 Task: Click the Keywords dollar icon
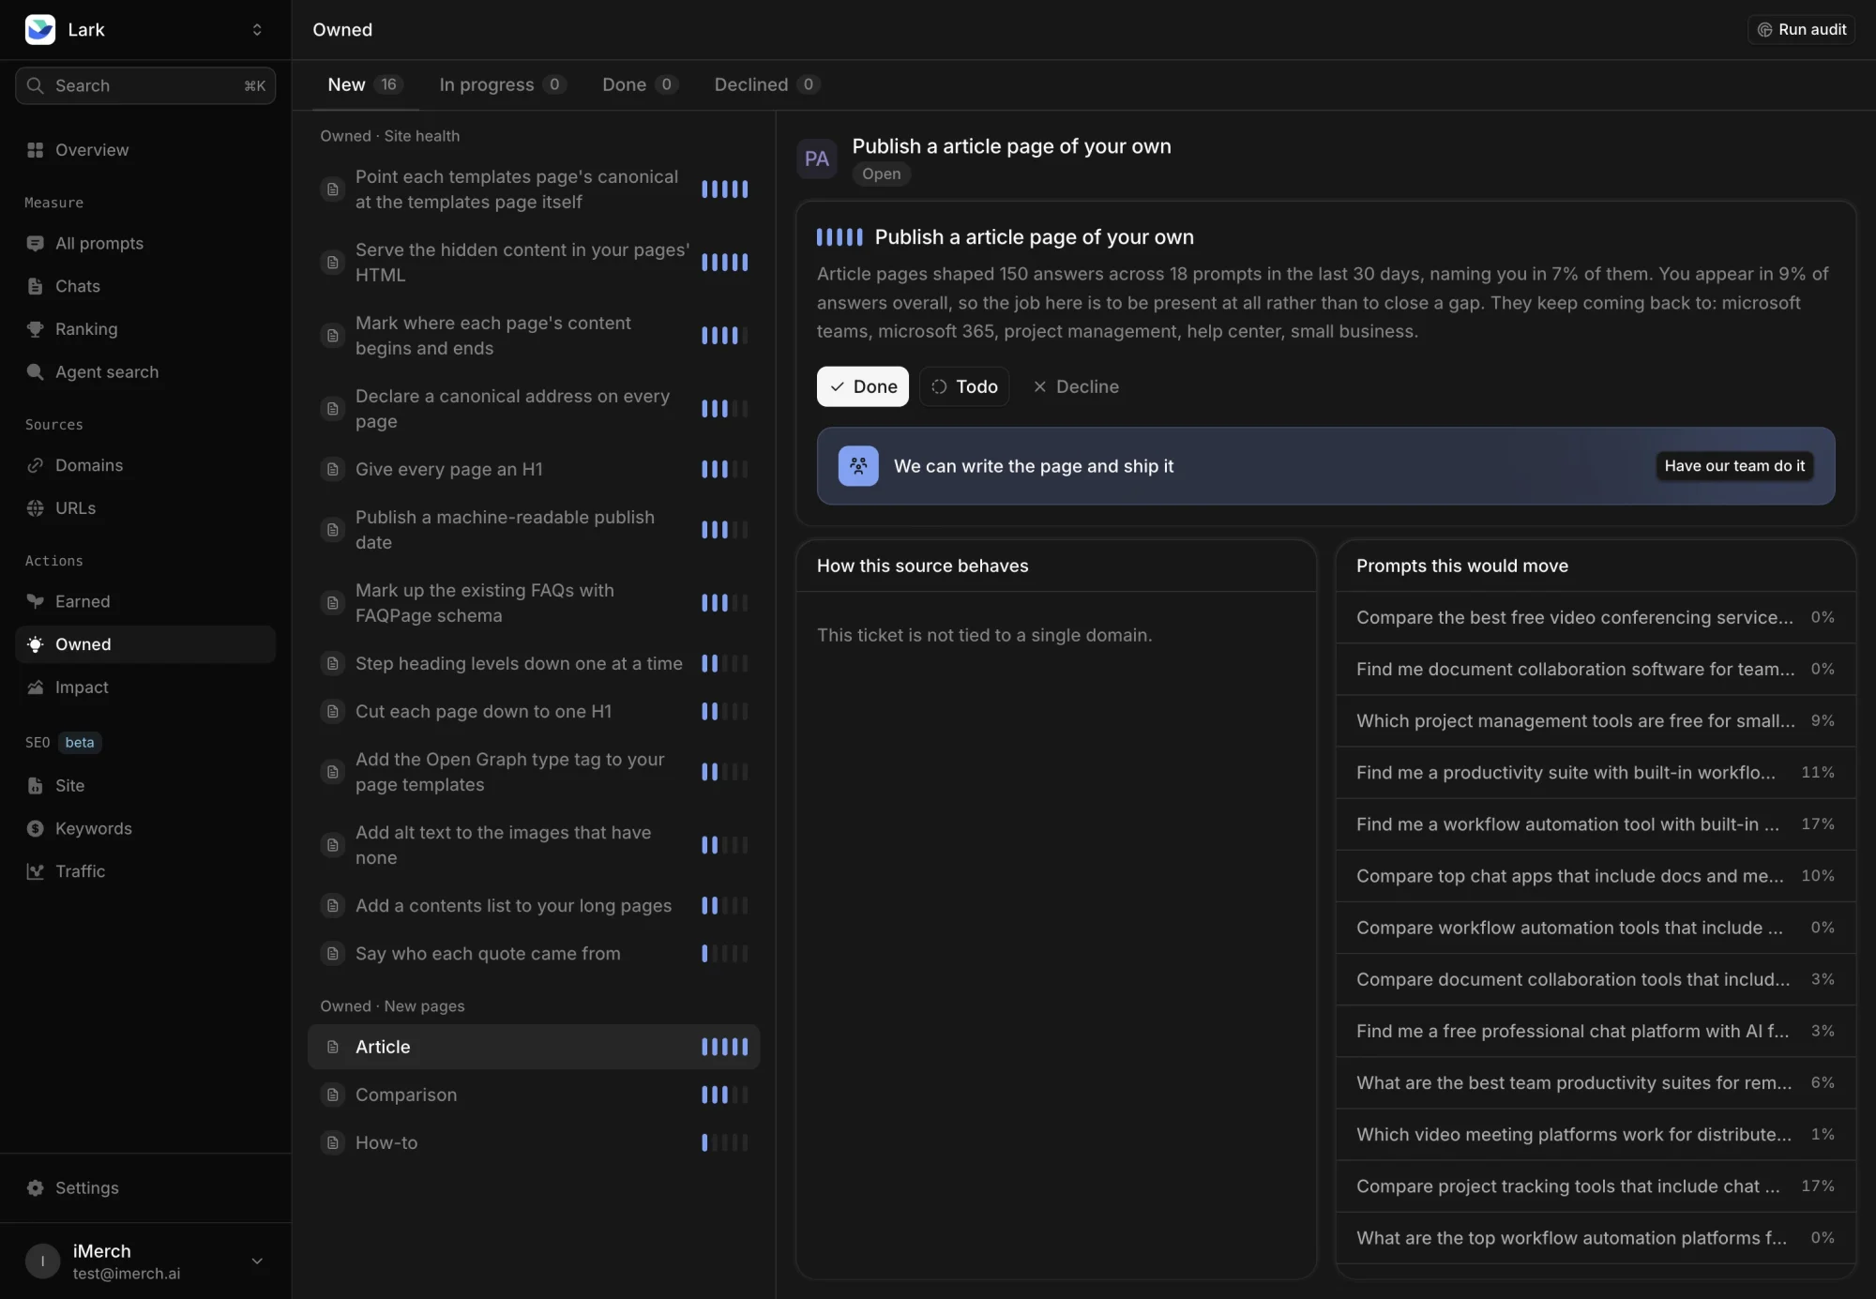(36, 829)
